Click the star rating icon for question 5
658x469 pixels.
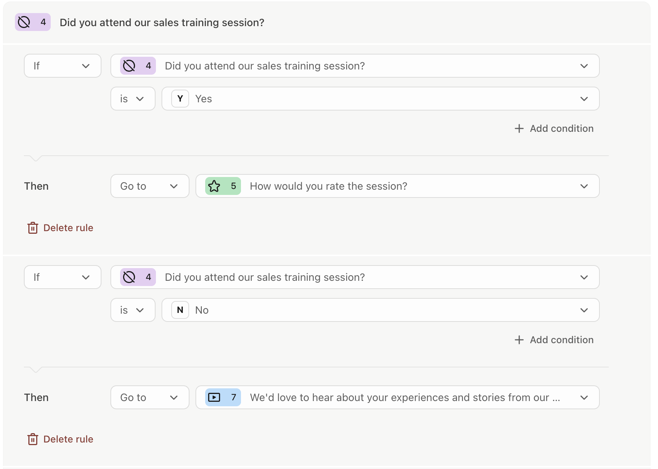coord(214,186)
